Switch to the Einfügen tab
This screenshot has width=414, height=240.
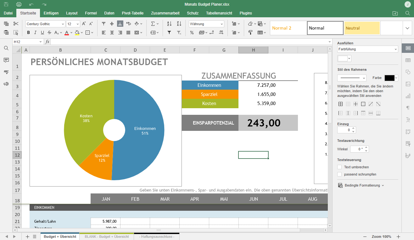(x=51, y=13)
